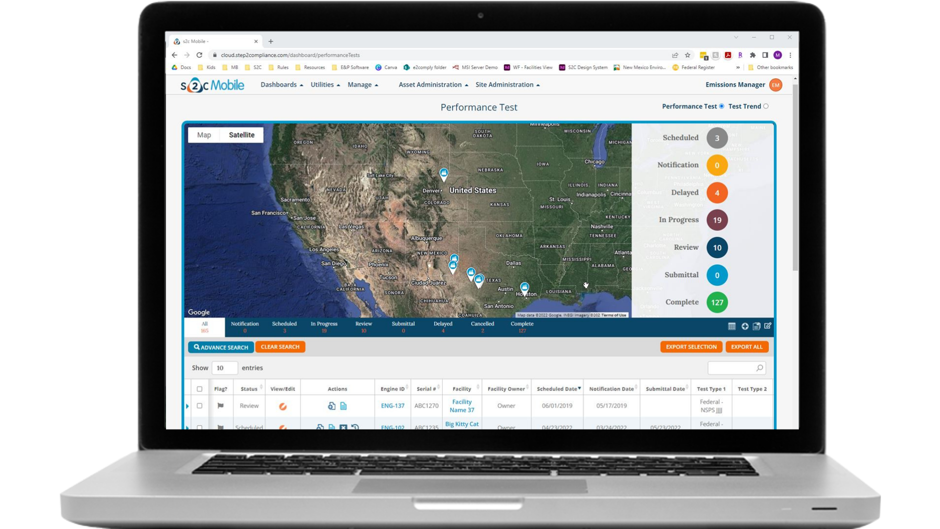This screenshot has width=940, height=529.
Task: Click the EXPORT ALL button
Action: [x=746, y=347]
